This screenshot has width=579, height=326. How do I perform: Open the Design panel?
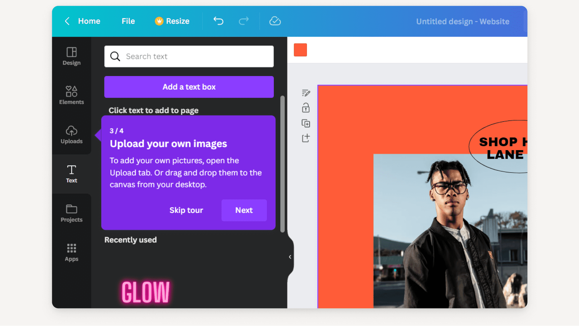(x=71, y=56)
